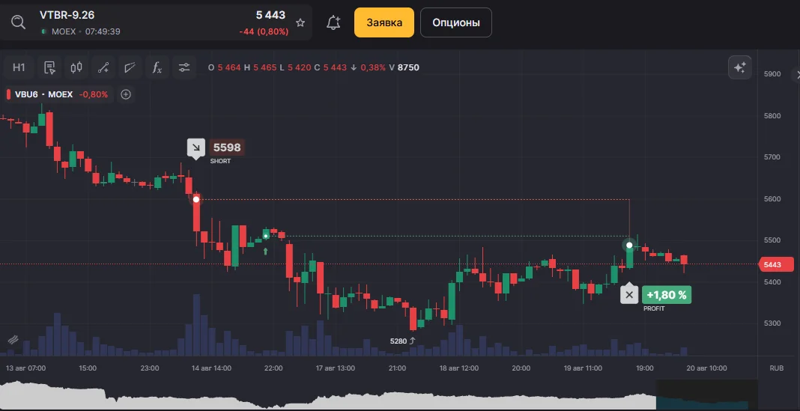Select the exit point marker on chart
Viewport: 800px width, 411px height.
pos(630,246)
